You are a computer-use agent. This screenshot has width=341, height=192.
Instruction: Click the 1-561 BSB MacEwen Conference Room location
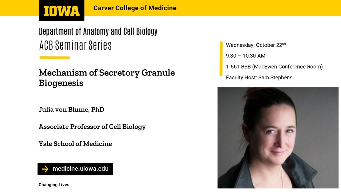coord(274,67)
